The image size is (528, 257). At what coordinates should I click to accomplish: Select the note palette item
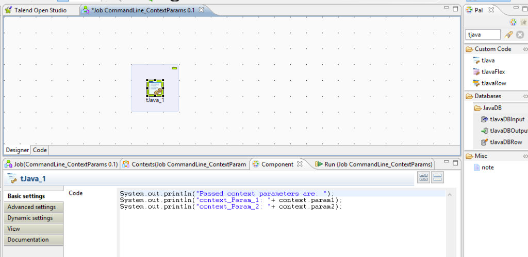pyautogui.click(x=484, y=168)
